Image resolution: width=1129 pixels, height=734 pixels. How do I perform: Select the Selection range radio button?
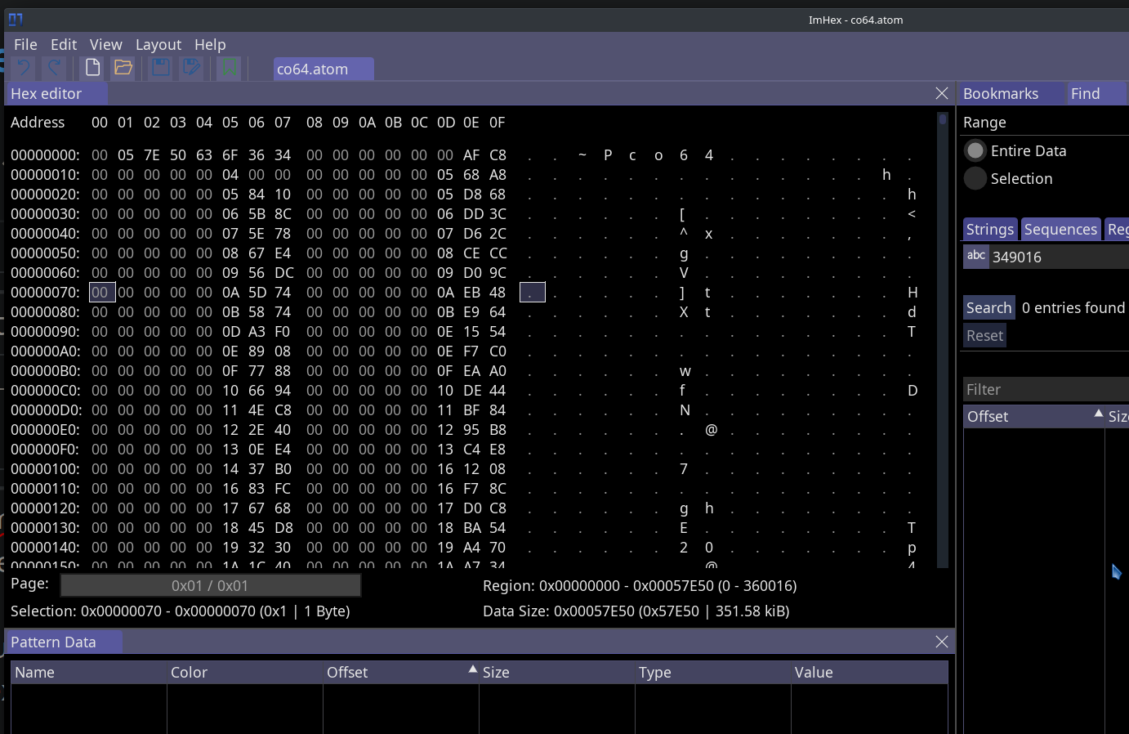[x=975, y=178]
